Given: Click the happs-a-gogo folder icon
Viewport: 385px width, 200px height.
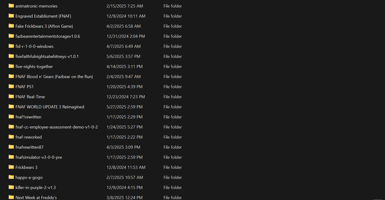Looking at the screenshot, I should [11, 177].
